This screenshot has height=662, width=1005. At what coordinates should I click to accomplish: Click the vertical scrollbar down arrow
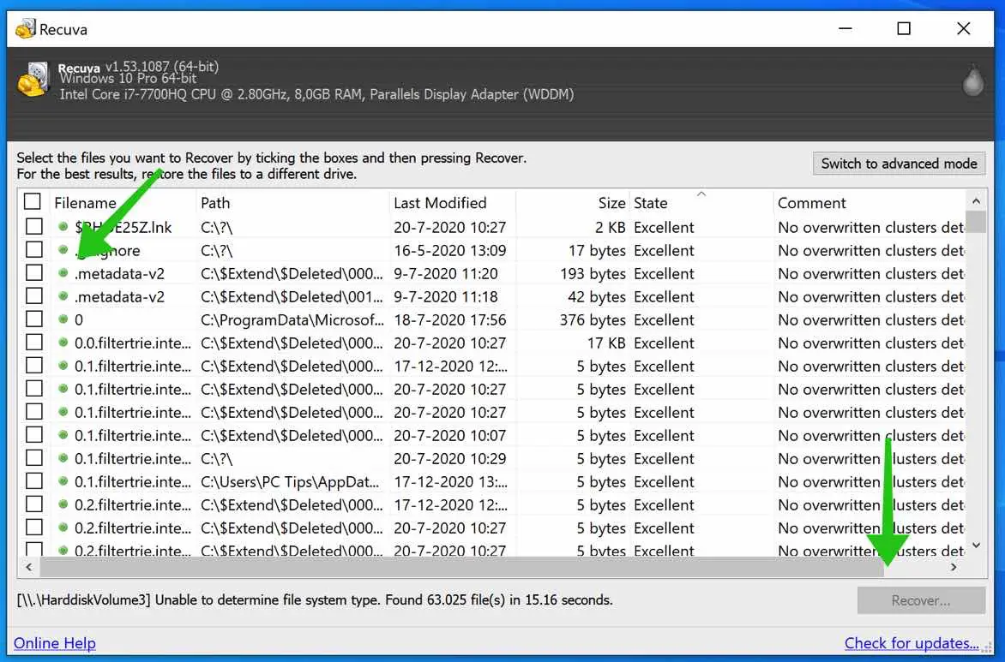[x=976, y=546]
